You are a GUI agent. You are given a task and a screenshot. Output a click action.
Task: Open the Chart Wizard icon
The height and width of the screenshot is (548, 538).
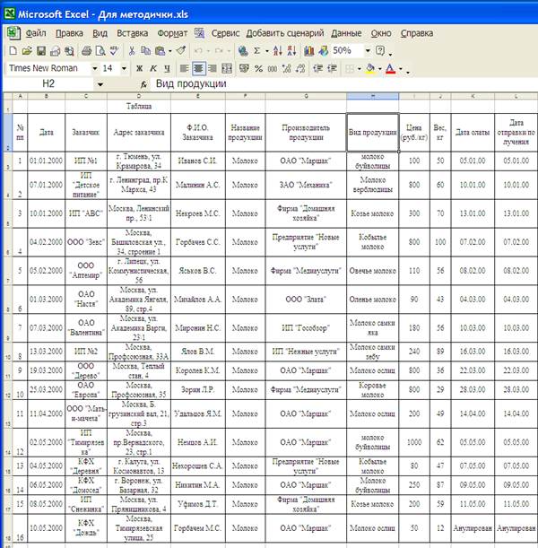pyautogui.click(x=308, y=51)
